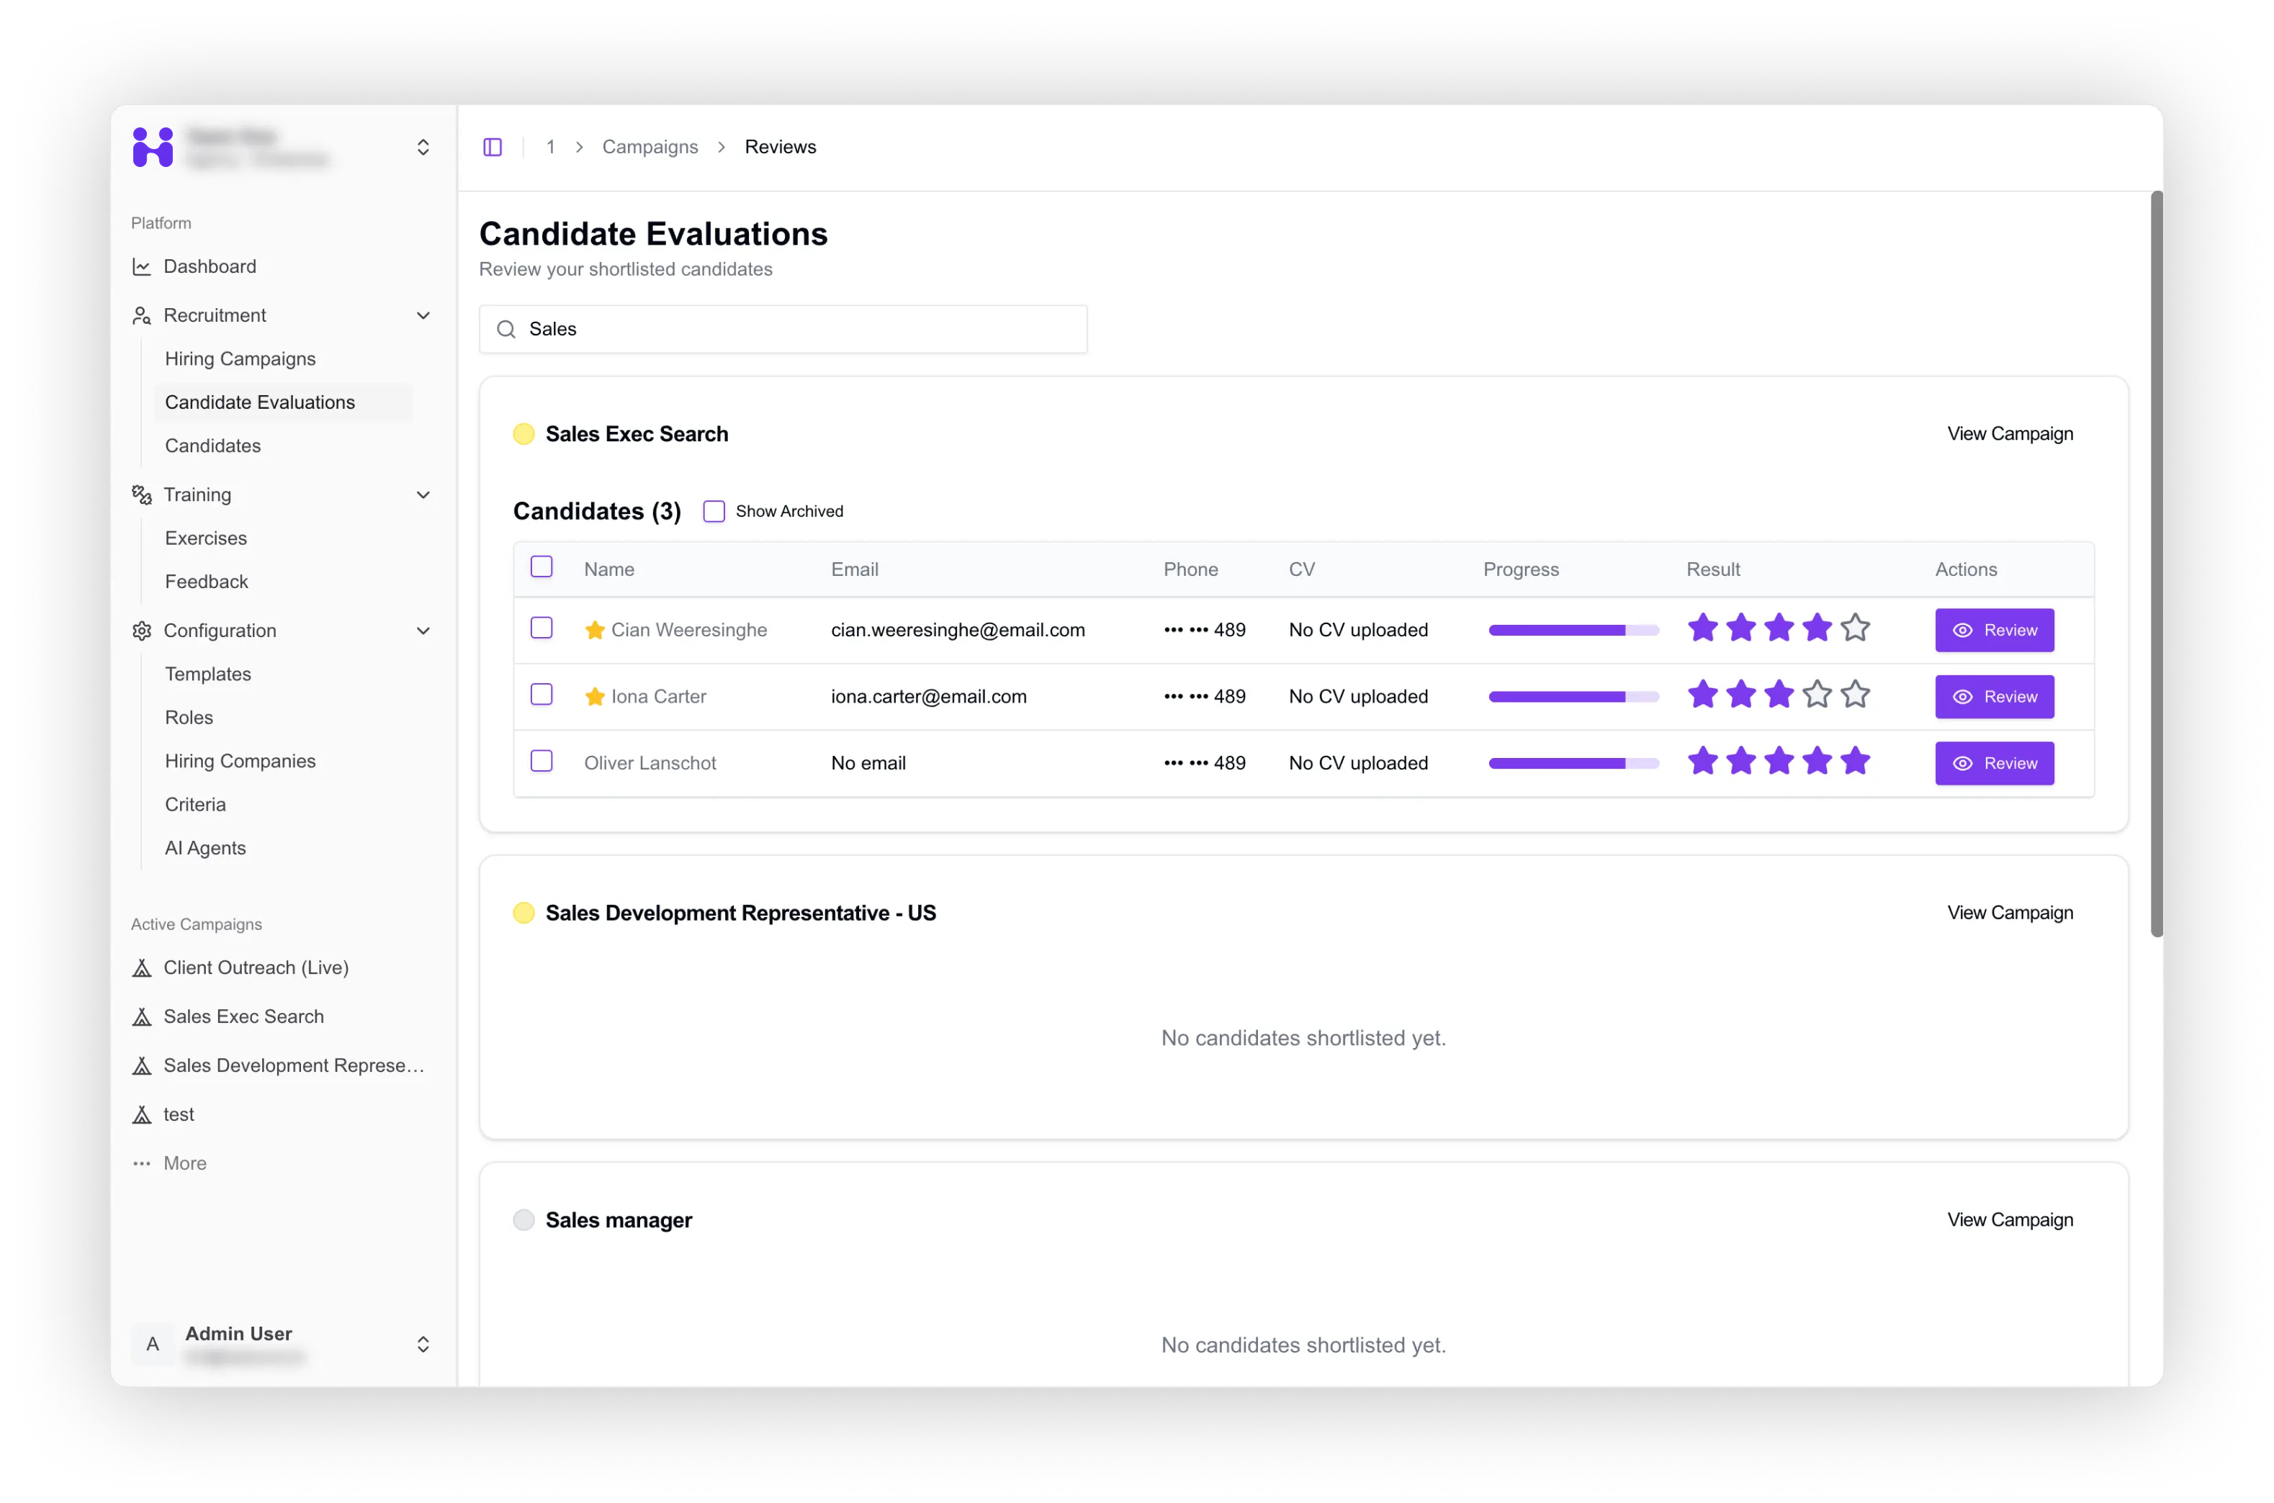Review Cian Weeresinghe's evaluation
The image size is (2274, 1503).
coord(1994,631)
